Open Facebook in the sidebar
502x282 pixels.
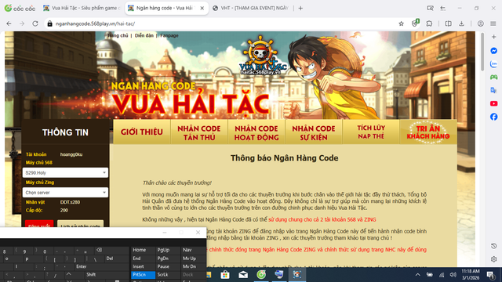(x=493, y=117)
